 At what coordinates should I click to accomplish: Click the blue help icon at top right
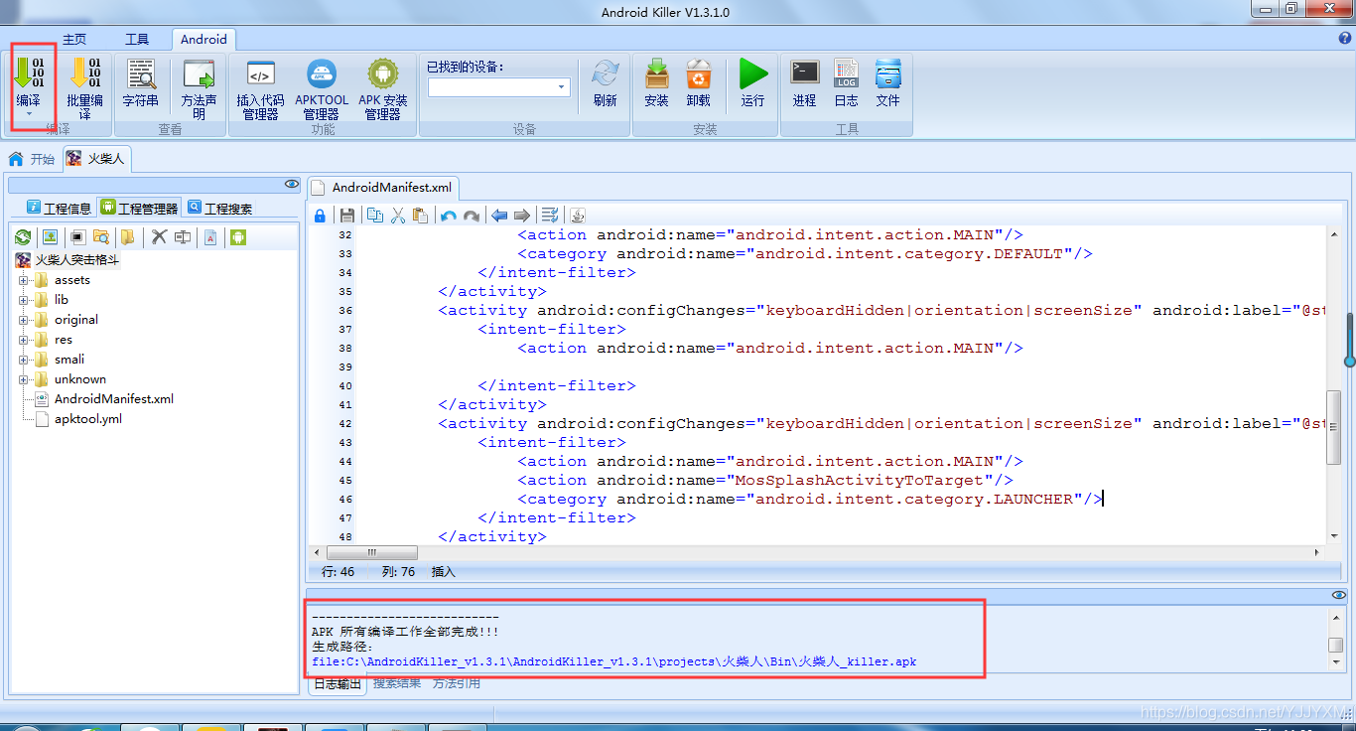1345,39
